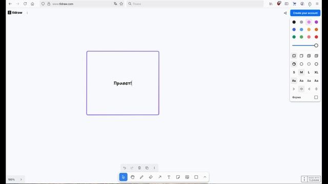
Task: Pick the dark blue color swatch
Action: point(294,30)
